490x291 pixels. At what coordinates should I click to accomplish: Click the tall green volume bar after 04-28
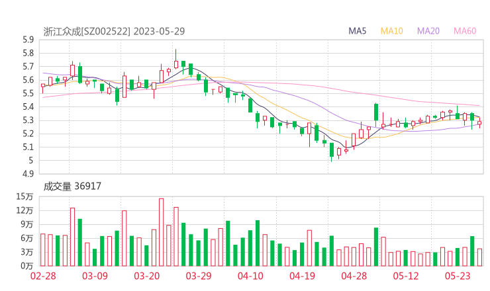tap(376, 247)
